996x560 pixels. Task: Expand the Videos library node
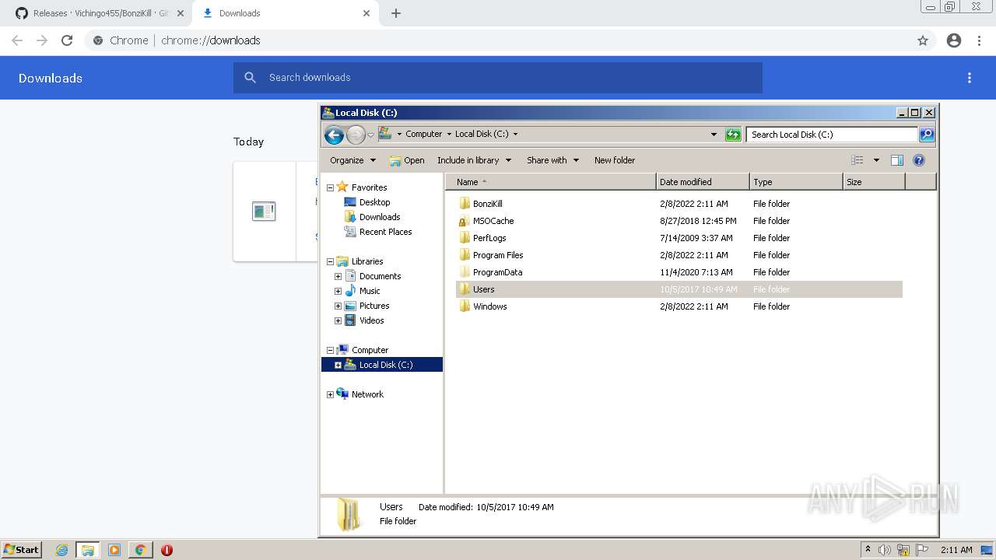[338, 320]
